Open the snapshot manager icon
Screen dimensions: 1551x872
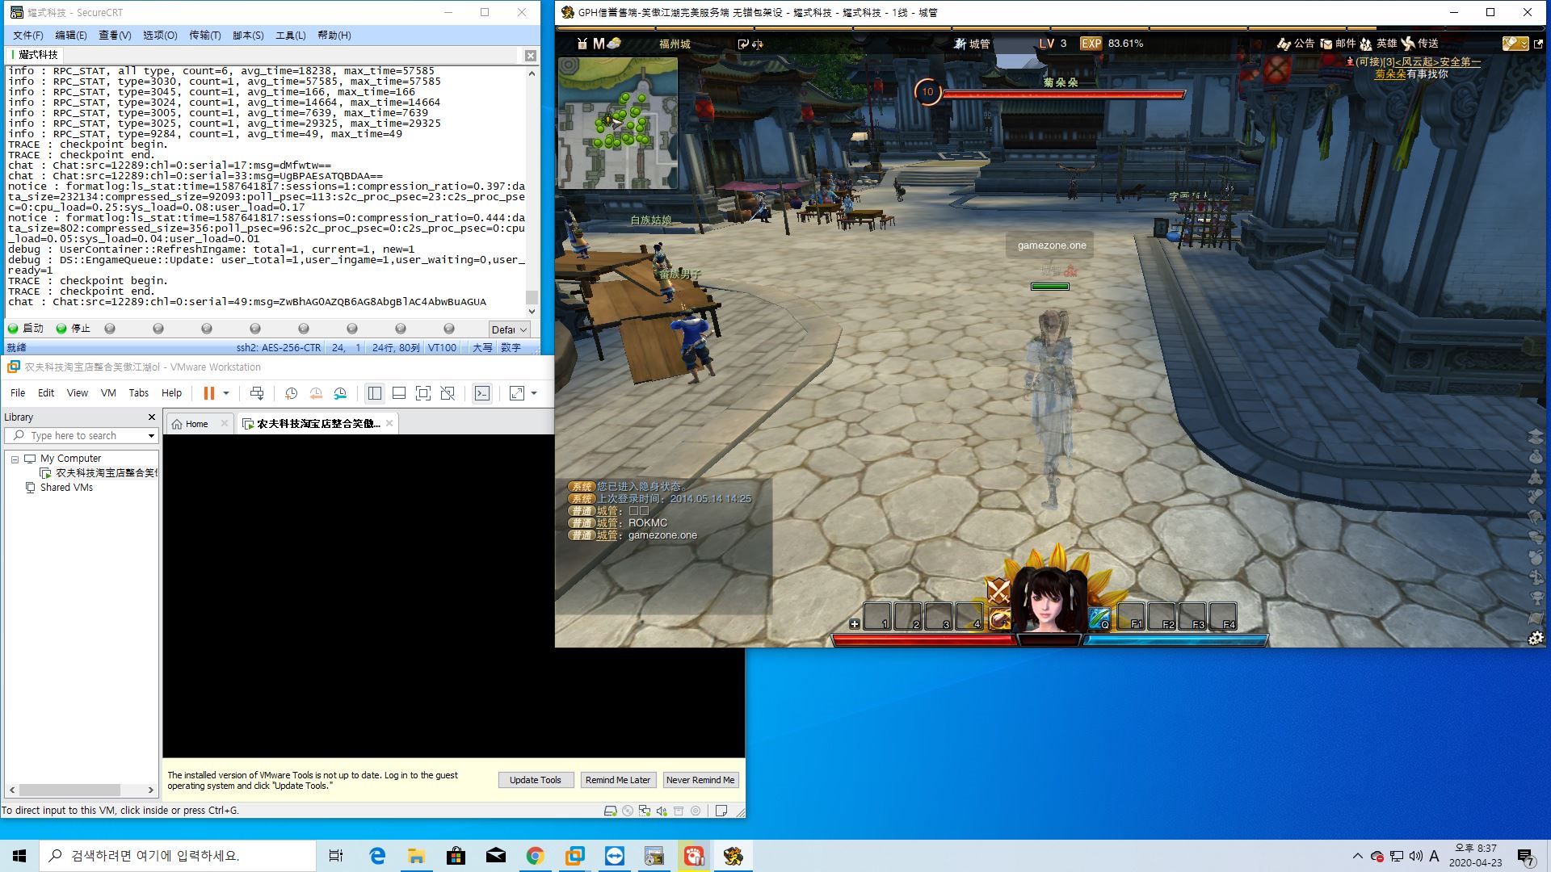pyautogui.click(x=340, y=393)
